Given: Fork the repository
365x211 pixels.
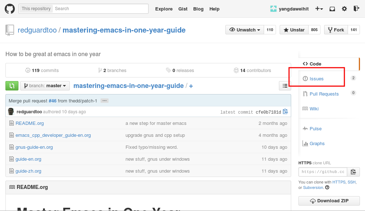Looking at the screenshot, I should [x=336, y=30].
